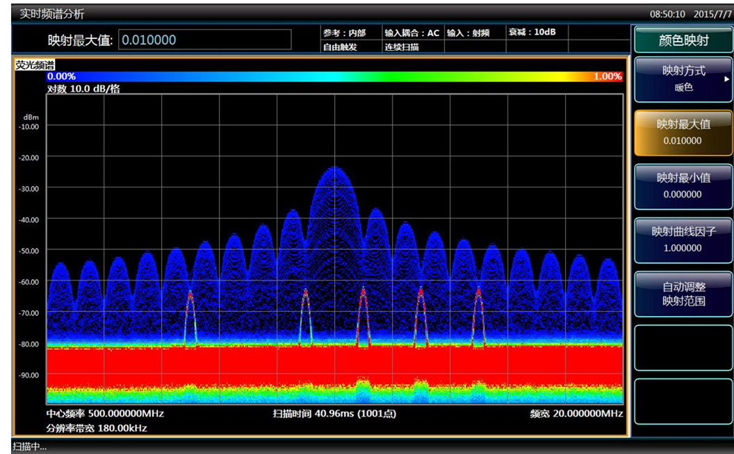Click the 颜色映射 menu header
734x454 pixels.
pos(683,40)
